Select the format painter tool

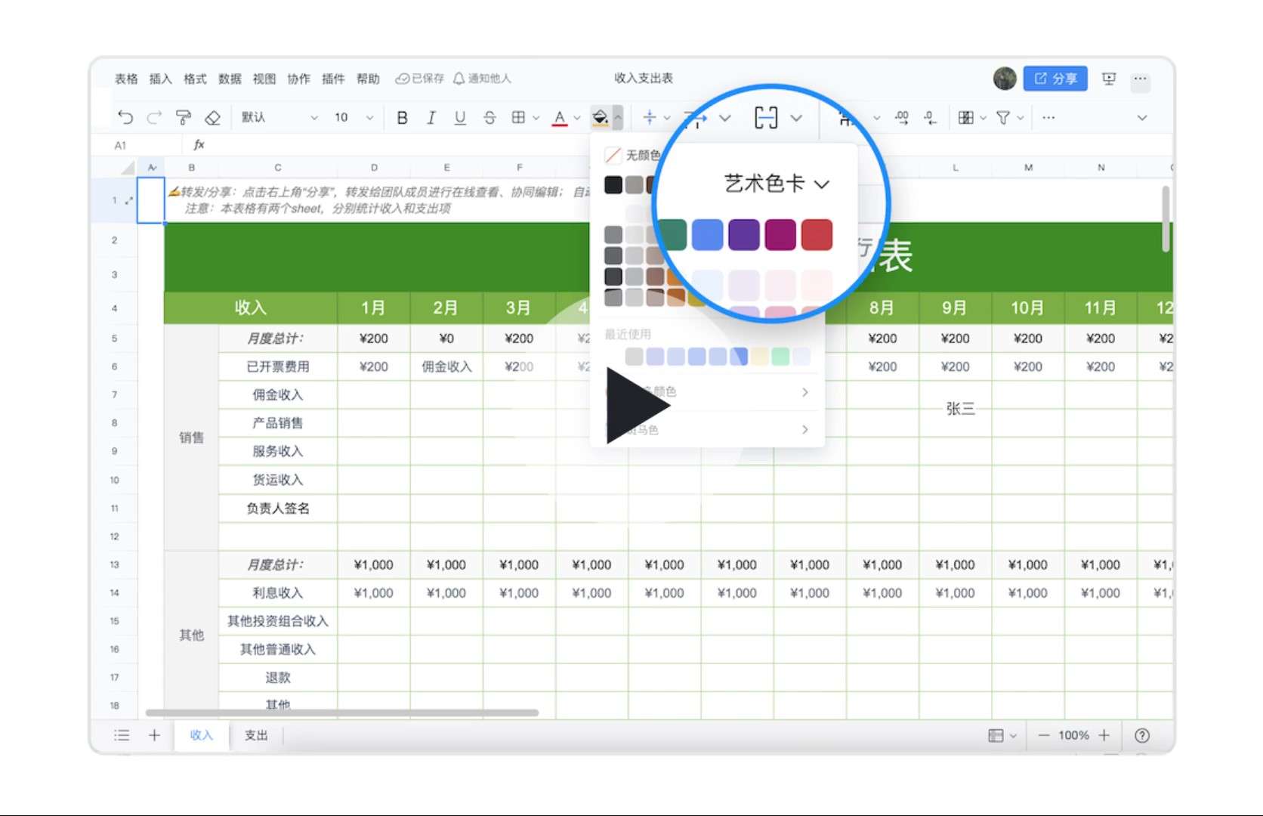(x=184, y=117)
